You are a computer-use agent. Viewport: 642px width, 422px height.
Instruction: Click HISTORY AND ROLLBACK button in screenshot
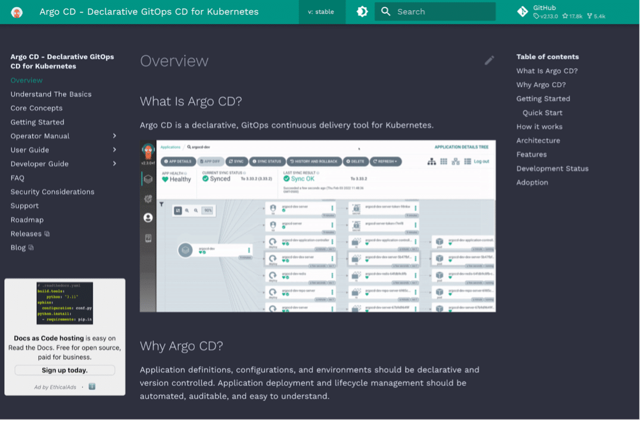[315, 162]
